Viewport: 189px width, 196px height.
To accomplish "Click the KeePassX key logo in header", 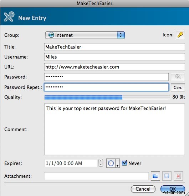I will [x=9, y=17].
